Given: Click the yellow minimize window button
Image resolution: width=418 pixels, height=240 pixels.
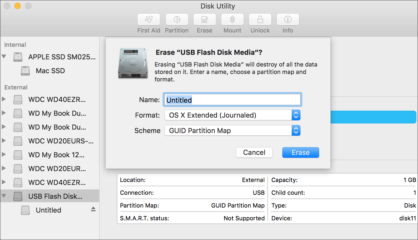Looking at the screenshot, I should point(18,6).
